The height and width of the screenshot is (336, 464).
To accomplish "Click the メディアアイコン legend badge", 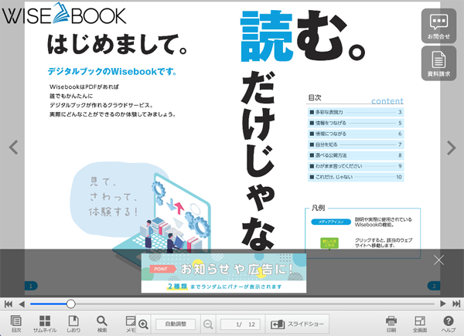I will pos(331,222).
